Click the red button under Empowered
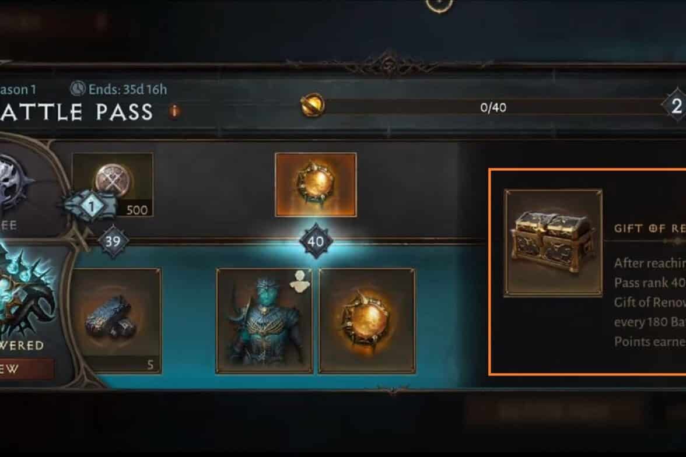686x457 pixels. 26,368
